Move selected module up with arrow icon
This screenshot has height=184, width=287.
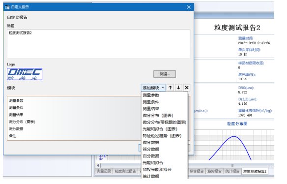(x=170, y=88)
